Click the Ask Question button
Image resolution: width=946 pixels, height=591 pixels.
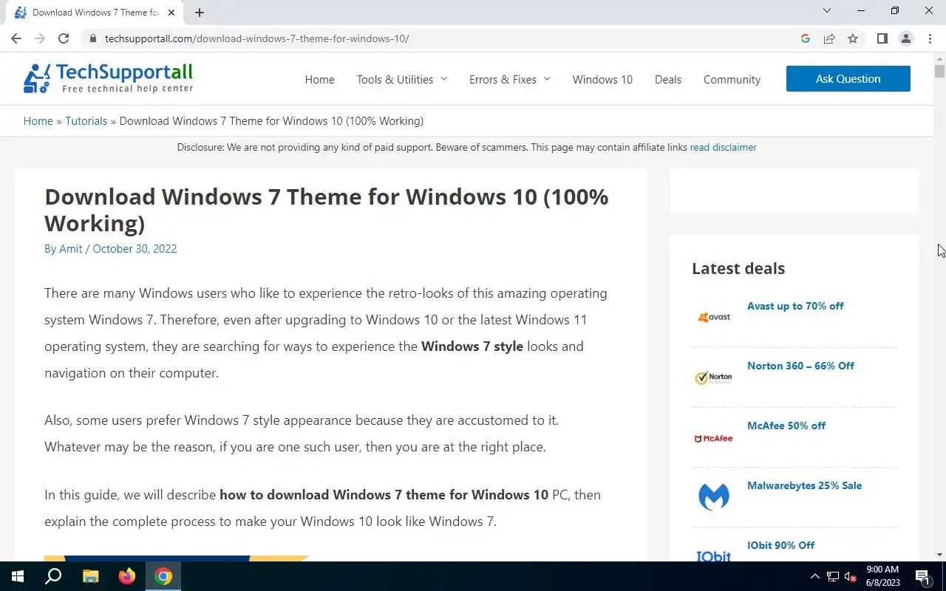tap(848, 78)
